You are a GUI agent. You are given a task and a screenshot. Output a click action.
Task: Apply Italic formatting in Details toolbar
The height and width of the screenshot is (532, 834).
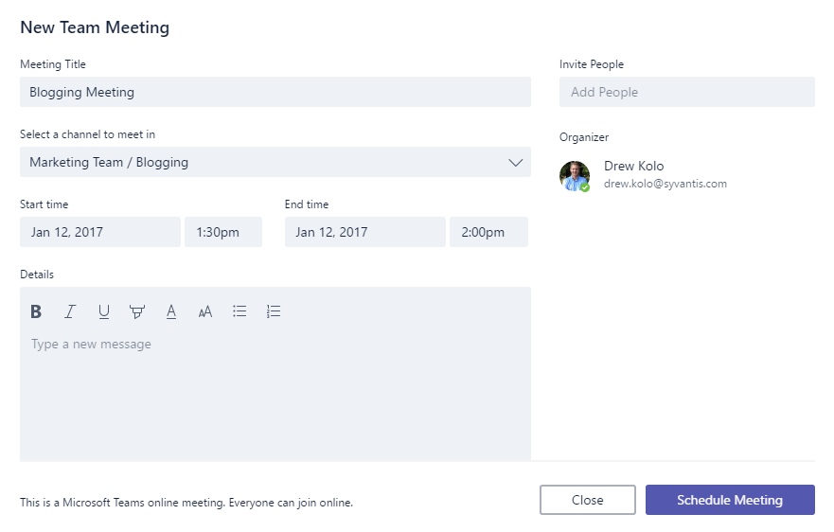(x=70, y=311)
